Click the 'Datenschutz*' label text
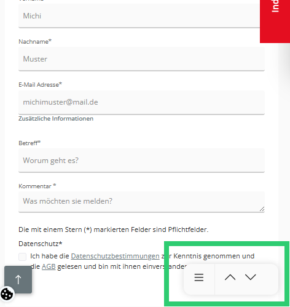 41,244
